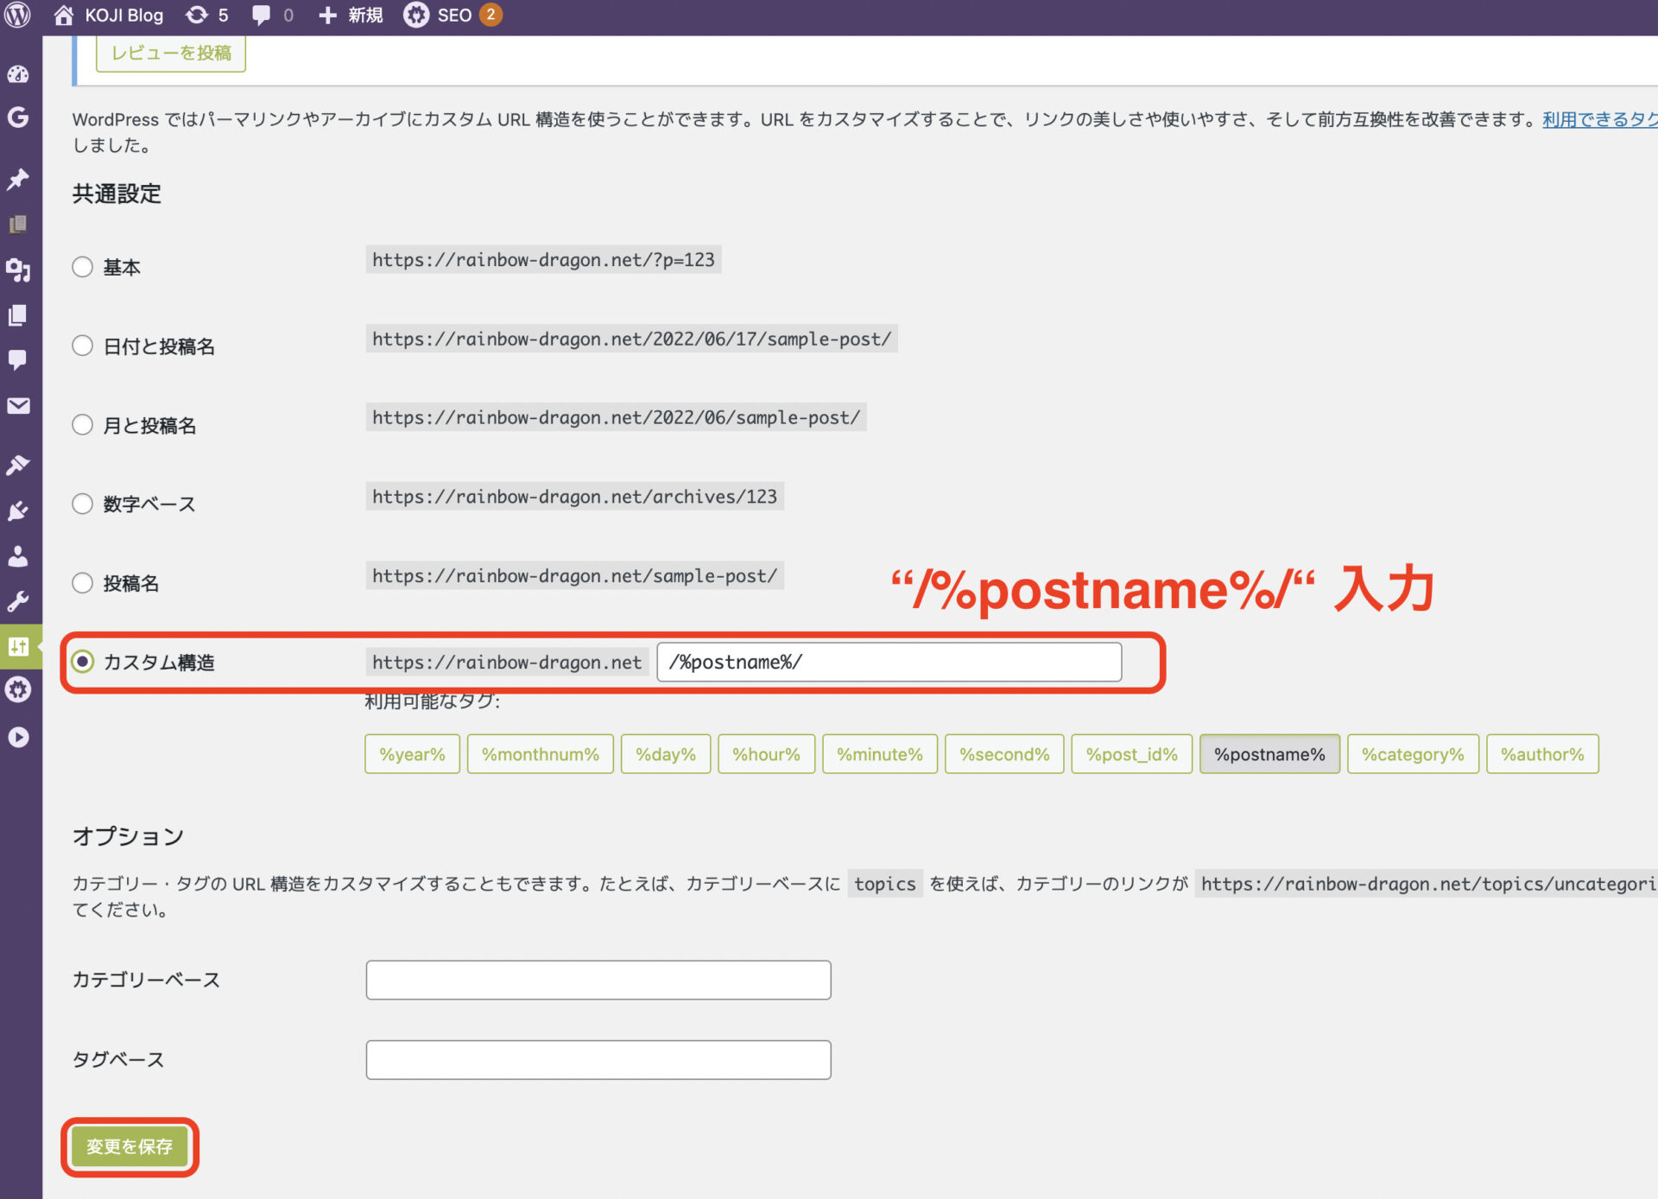Click the オプション heading text
Viewport: 1658px width, 1199px height.
(128, 836)
